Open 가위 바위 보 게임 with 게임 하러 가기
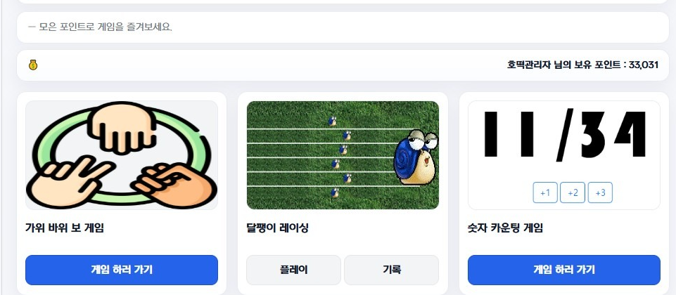This screenshot has width=676, height=295. pyautogui.click(x=122, y=270)
